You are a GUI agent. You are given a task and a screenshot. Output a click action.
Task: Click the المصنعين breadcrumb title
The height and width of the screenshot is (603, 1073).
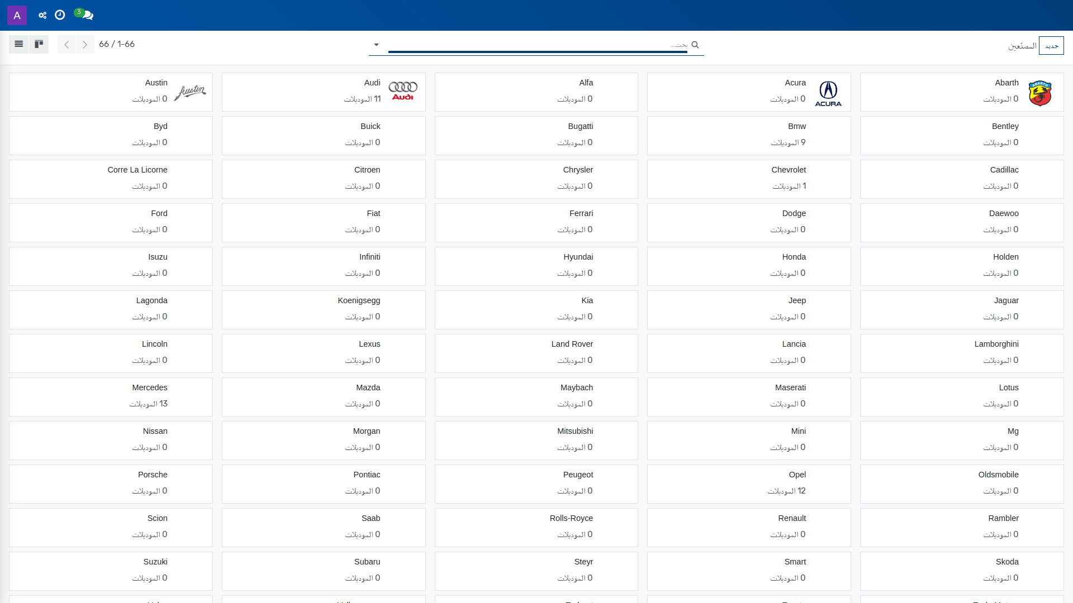tap(1022, 46)
